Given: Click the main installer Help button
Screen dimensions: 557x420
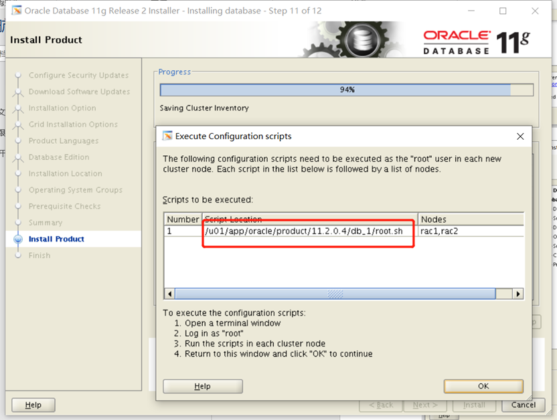Looking at the screenshot, I should point(33,405).
